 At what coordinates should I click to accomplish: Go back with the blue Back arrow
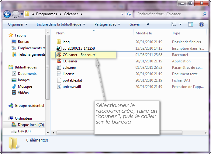click(x=7, y=14)
